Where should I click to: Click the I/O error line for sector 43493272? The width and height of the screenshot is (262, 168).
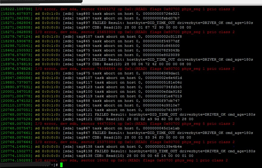[x=115, y=9]
